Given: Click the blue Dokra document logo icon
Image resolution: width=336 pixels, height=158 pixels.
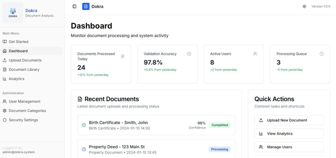Looking at the screenshot, I should click(86, 6).
